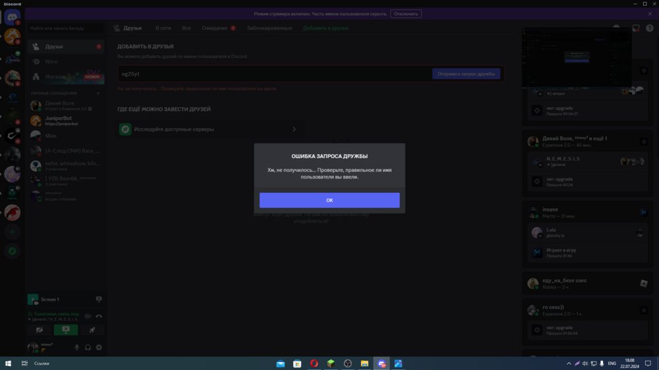Screen dimensions: 659x370
Task: Open the Help question mark icon
Action: [650, 28]
